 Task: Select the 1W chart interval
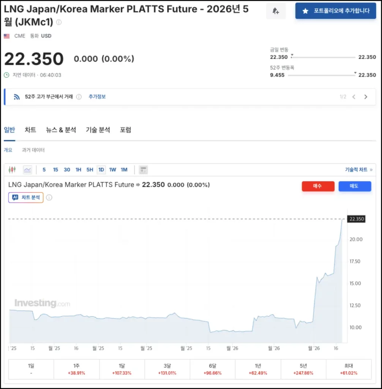(113, 170)
